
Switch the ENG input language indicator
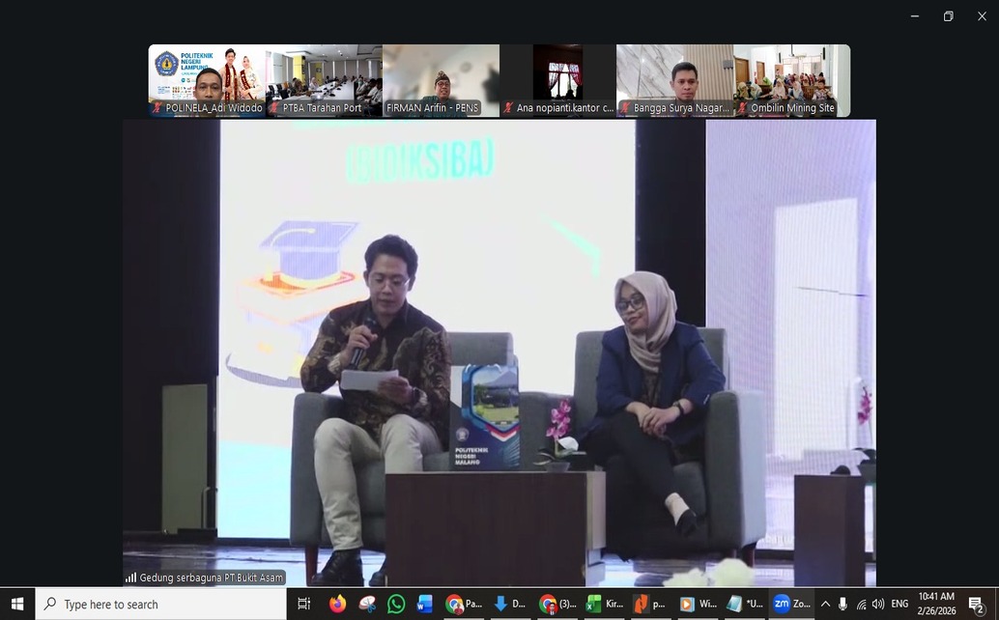tap(899, 604)
